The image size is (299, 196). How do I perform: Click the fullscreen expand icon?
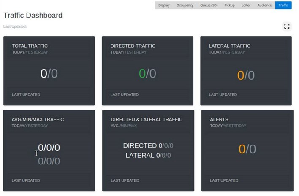[x=287, y=26]
